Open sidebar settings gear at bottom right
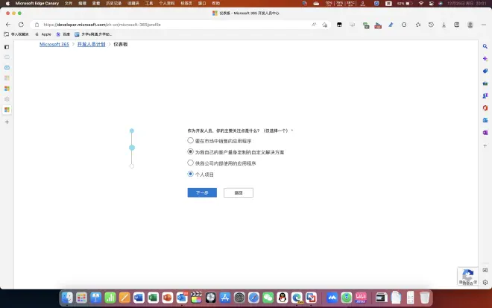The width and height of the screenshot is (492, 308). coord(485,282)
